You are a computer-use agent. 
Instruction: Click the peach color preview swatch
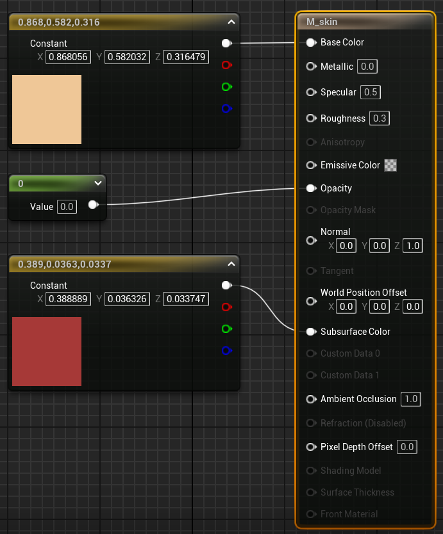47,109
